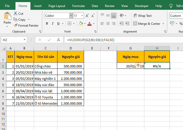Image resolution: width=183 pixels, height=130 pixels.
Task: Activate the Format Painter brush
Action: coord(15,26)
